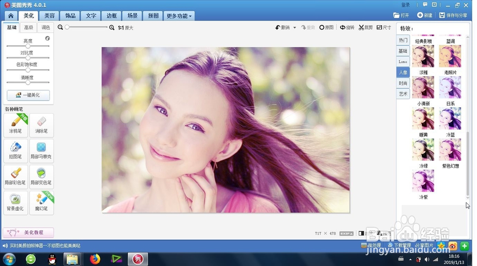Select the 消除笔 eraser tool
Screen dimensions: 477x266
point(41,125)
